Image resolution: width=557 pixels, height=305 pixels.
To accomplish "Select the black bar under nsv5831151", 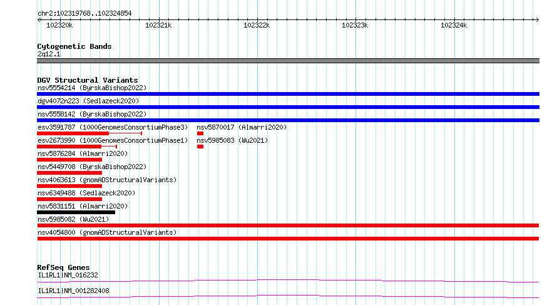I will (76, 212).
